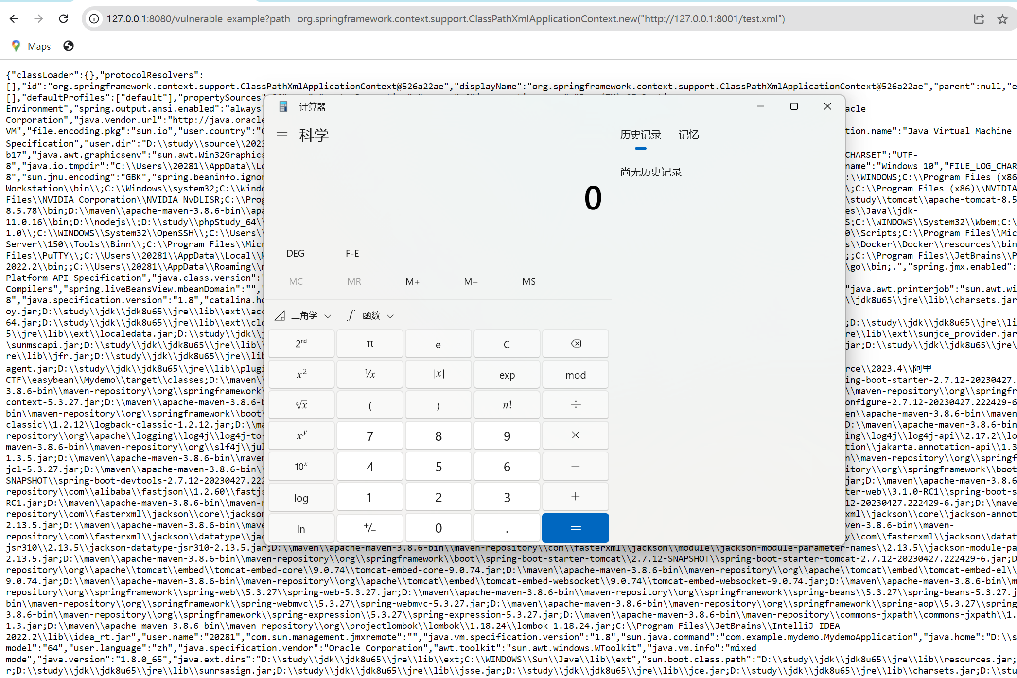Open the Maps bookmark
Image resolution: width=1017 pixels, height=678 pixels.
32,46
